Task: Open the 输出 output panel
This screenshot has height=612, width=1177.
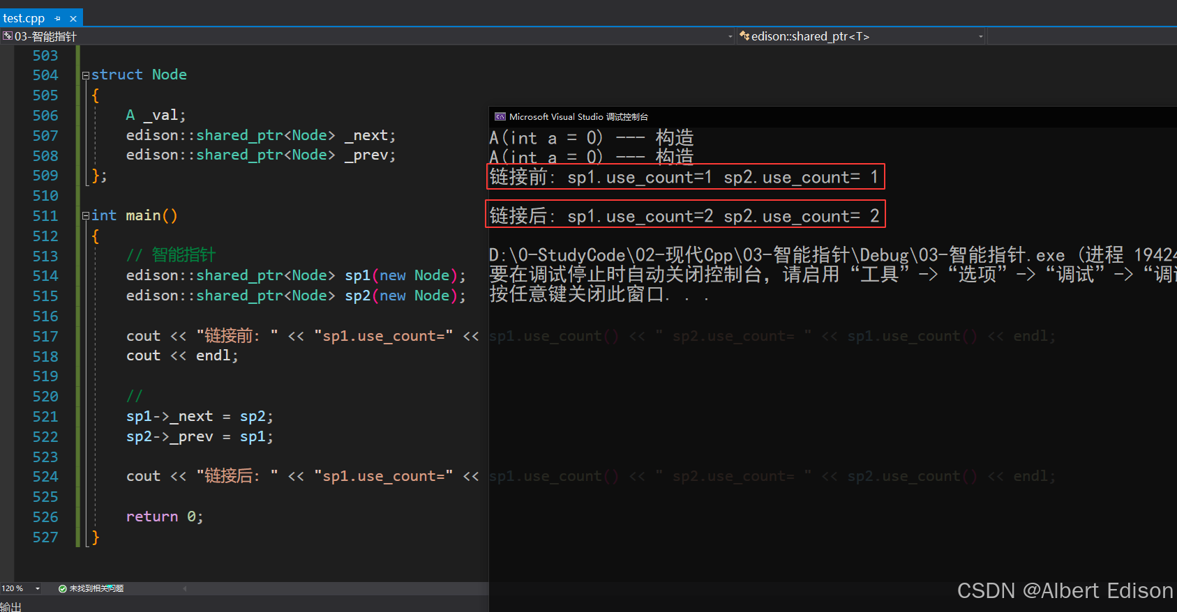Action: pos(10,607)
